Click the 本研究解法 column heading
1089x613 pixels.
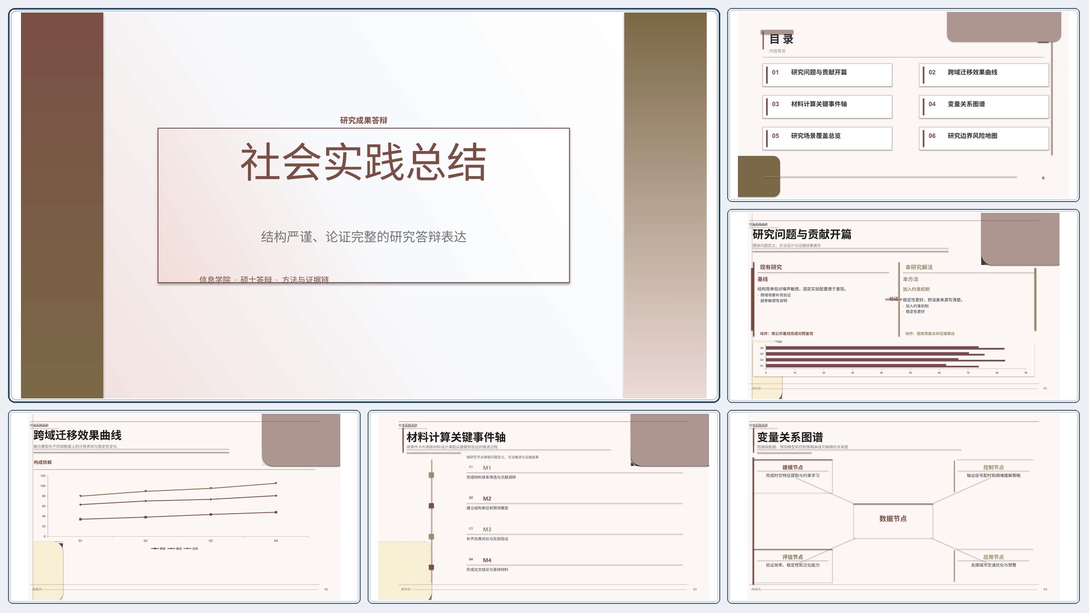pos(919,267)
